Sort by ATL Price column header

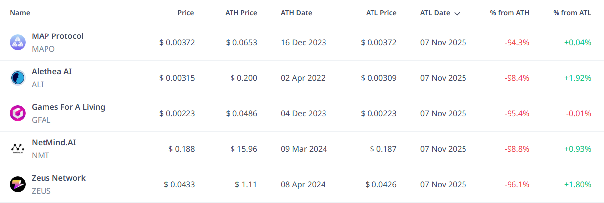(381, 13)
